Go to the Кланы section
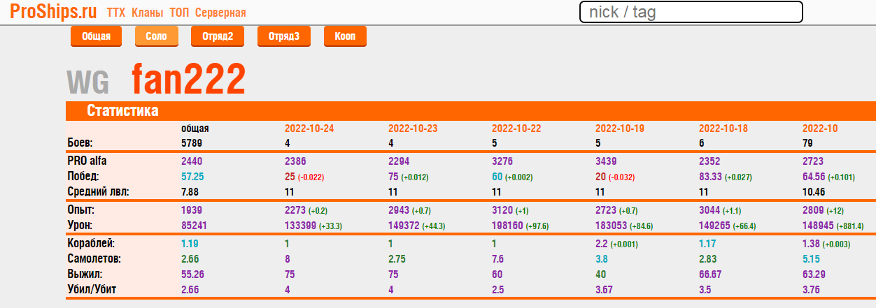The height and width of the screenshot is (308, 876). [148, 13]
